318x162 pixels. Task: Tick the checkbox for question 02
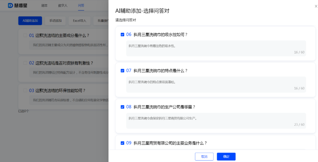tap(25, 63)
